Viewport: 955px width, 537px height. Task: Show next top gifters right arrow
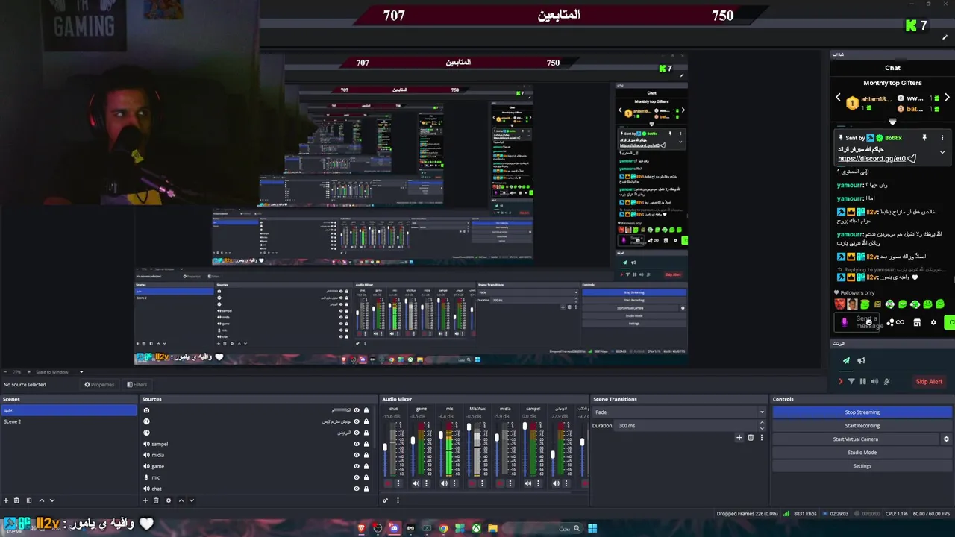[x=947, y=98]
